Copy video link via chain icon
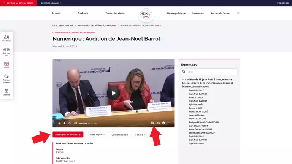Viewport: 292px width, 164px height. [158, 123]
